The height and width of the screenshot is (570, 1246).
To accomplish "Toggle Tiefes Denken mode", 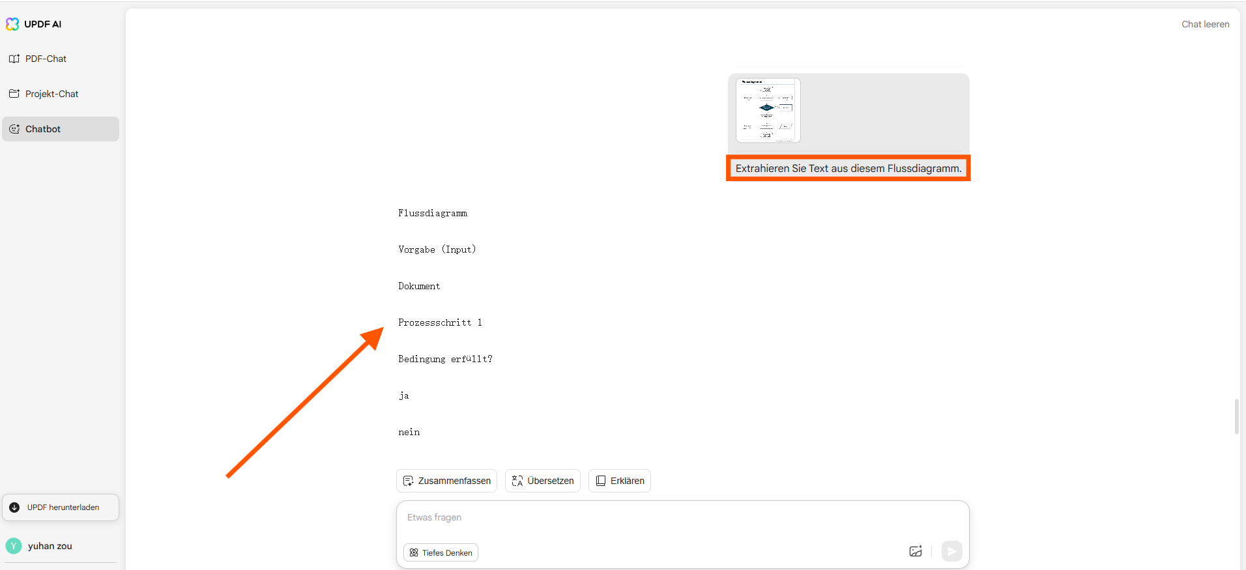I will point(441,552).
